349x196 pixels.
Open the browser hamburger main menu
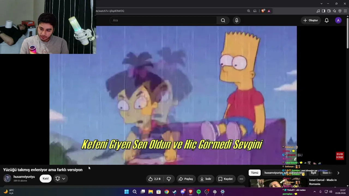pyautogui.click(x=345, y=11)
